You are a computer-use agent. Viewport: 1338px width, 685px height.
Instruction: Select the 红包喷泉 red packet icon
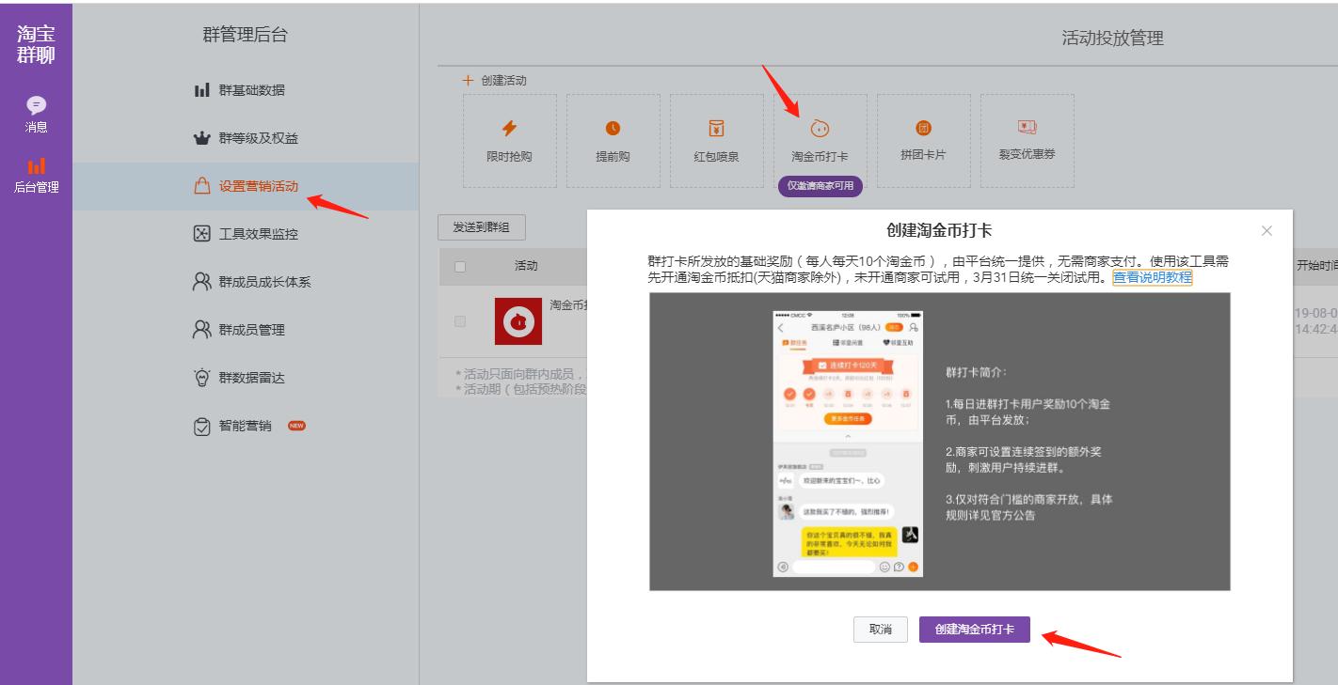pyautogui.click(x=717, y=129)
